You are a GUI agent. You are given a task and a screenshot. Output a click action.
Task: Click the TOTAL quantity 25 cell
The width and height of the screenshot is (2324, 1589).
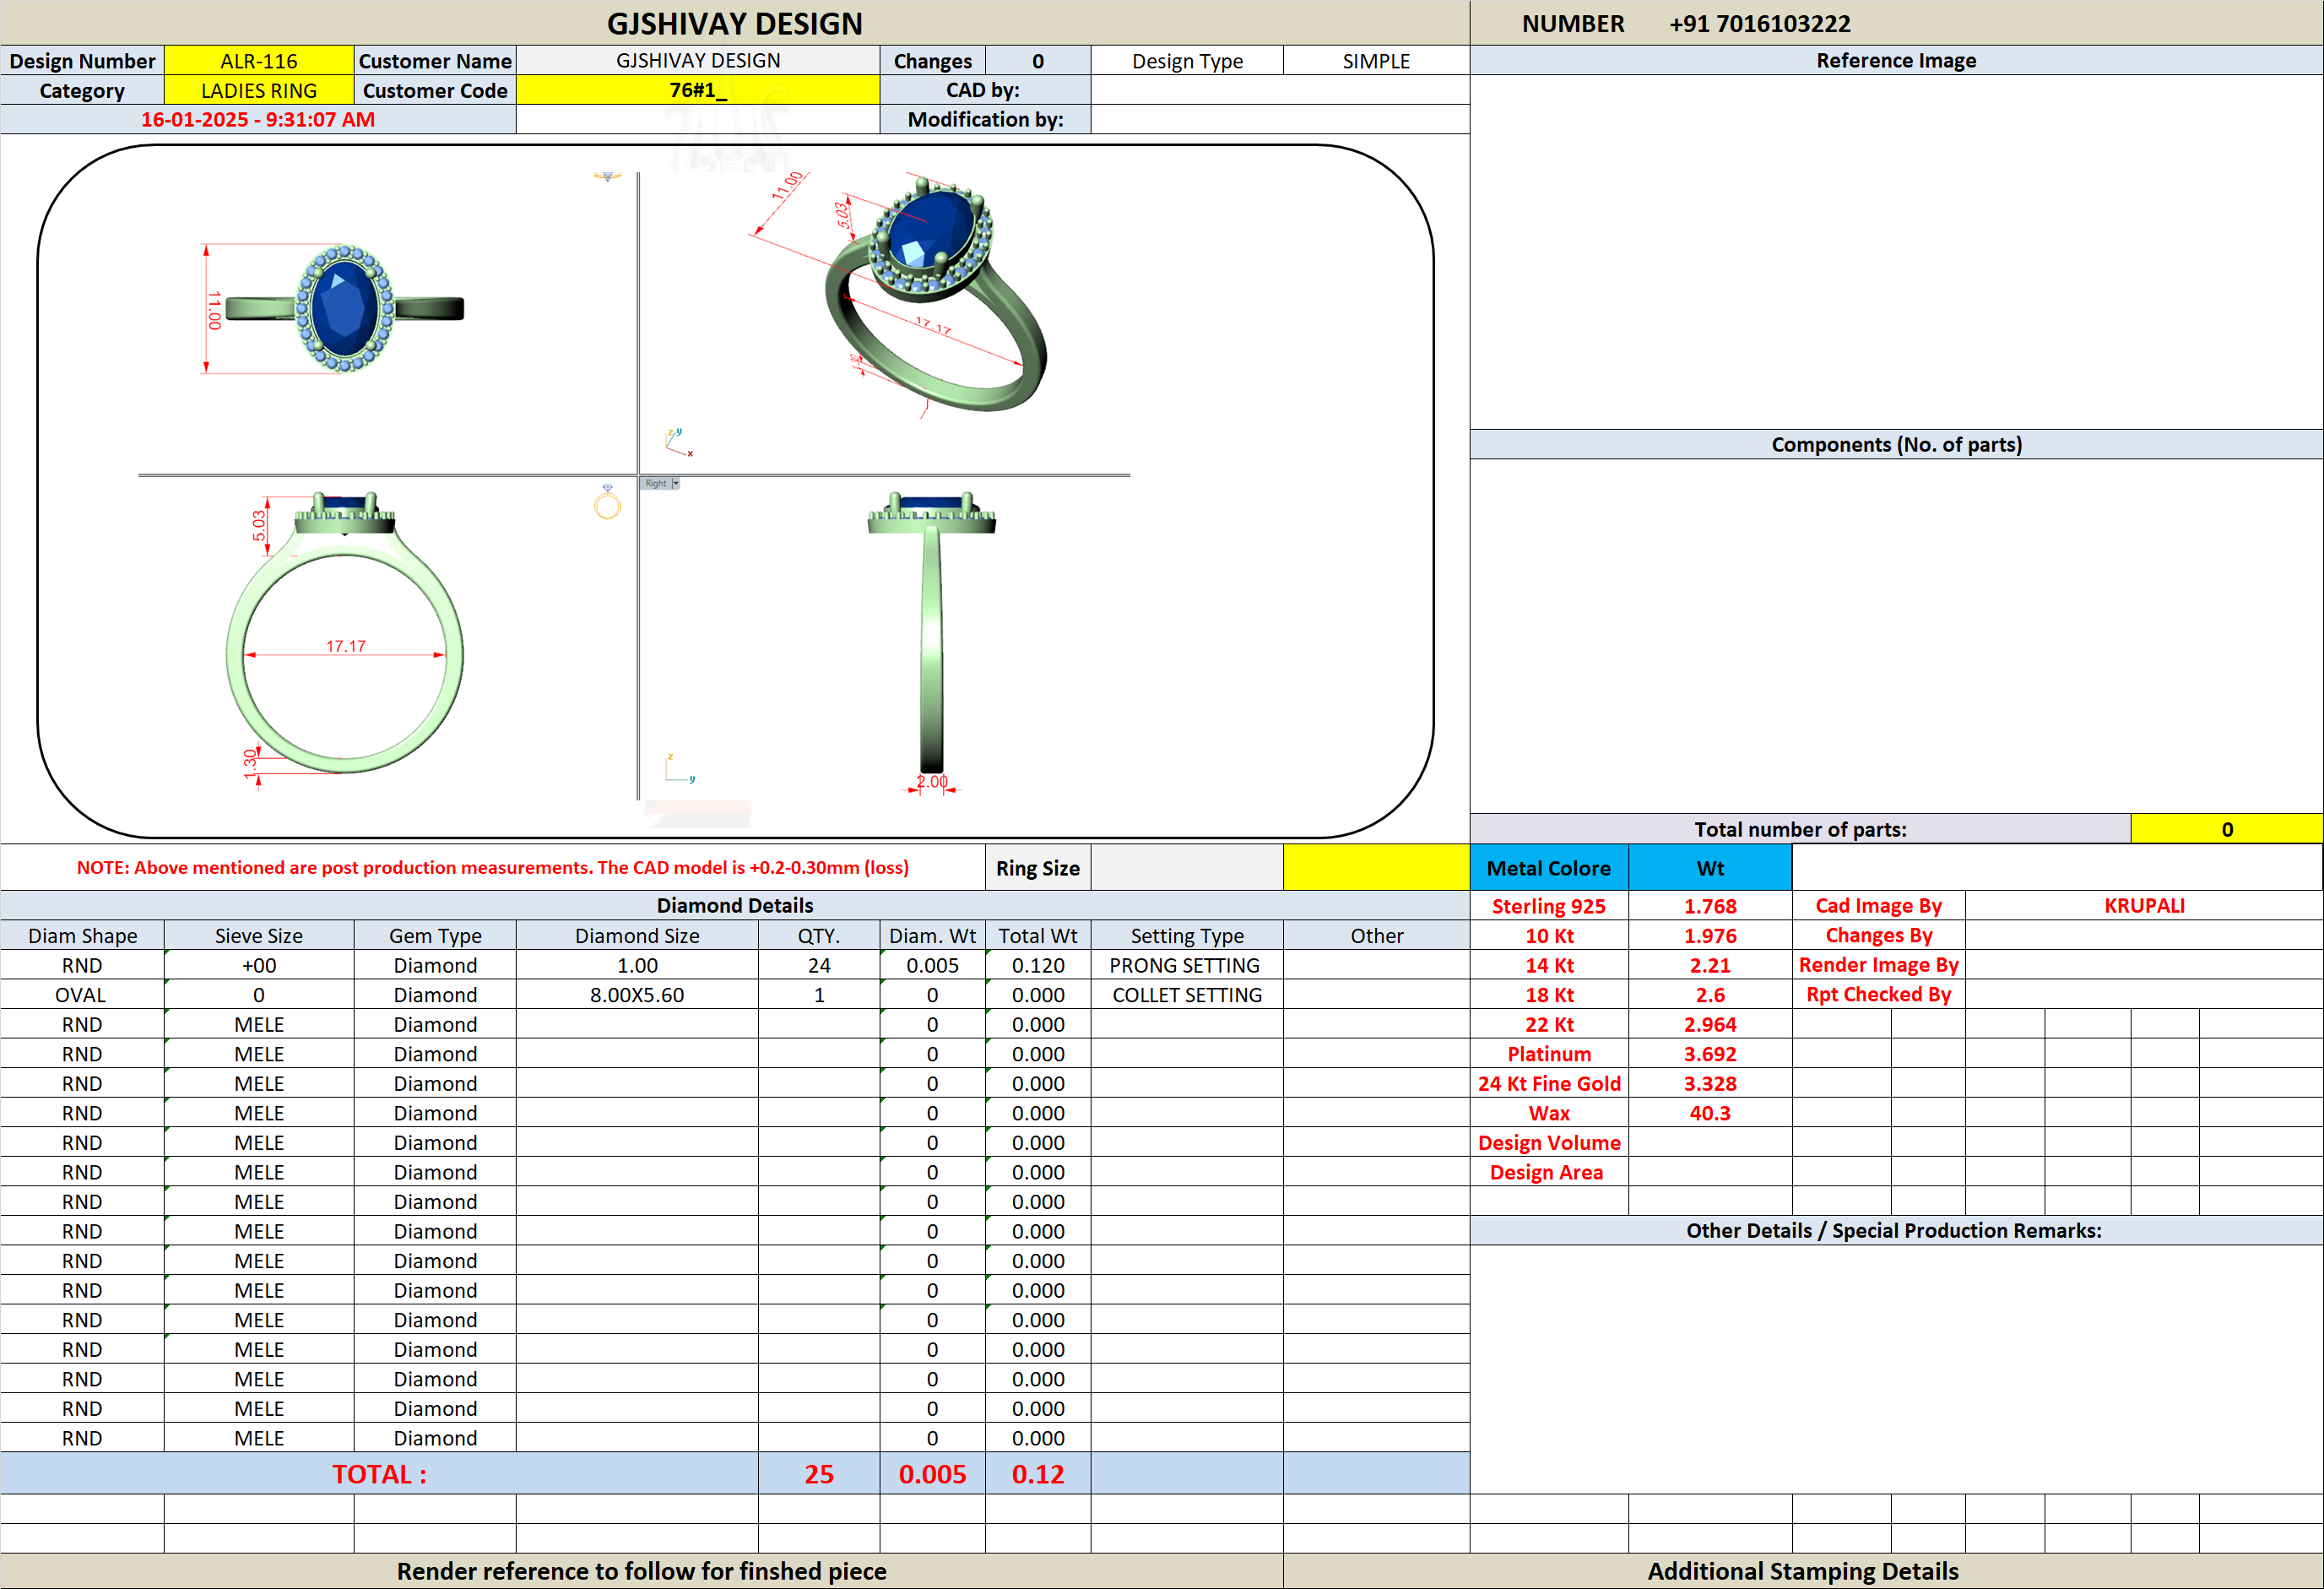(x=819, y=1473)
